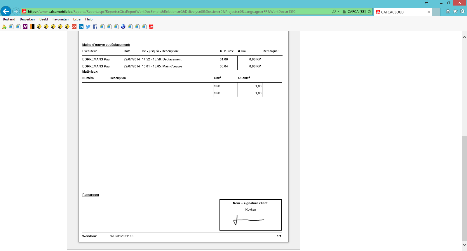Click the scrollbar down arrow
The height and width of the screenshot is (251, 467).
pos(464,245)
